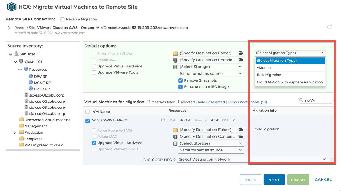
Task: Uncheck Remove Snapshots in default options
Action: click(x=180, y=80)
